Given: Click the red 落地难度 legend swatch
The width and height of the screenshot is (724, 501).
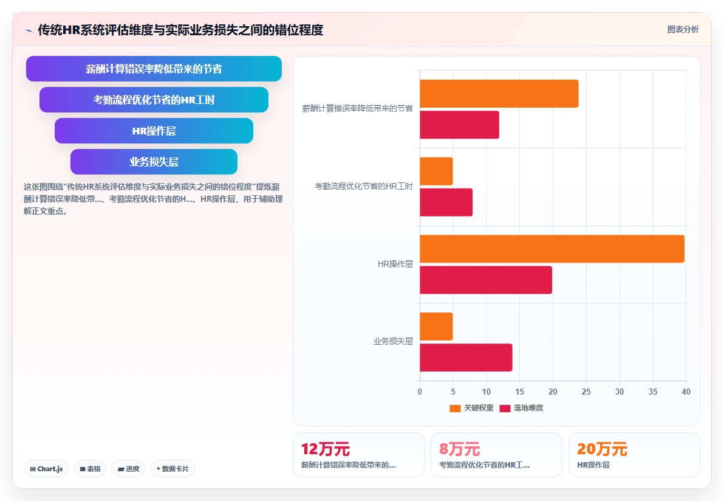Looking at the screenshot, I should point(505,409).
